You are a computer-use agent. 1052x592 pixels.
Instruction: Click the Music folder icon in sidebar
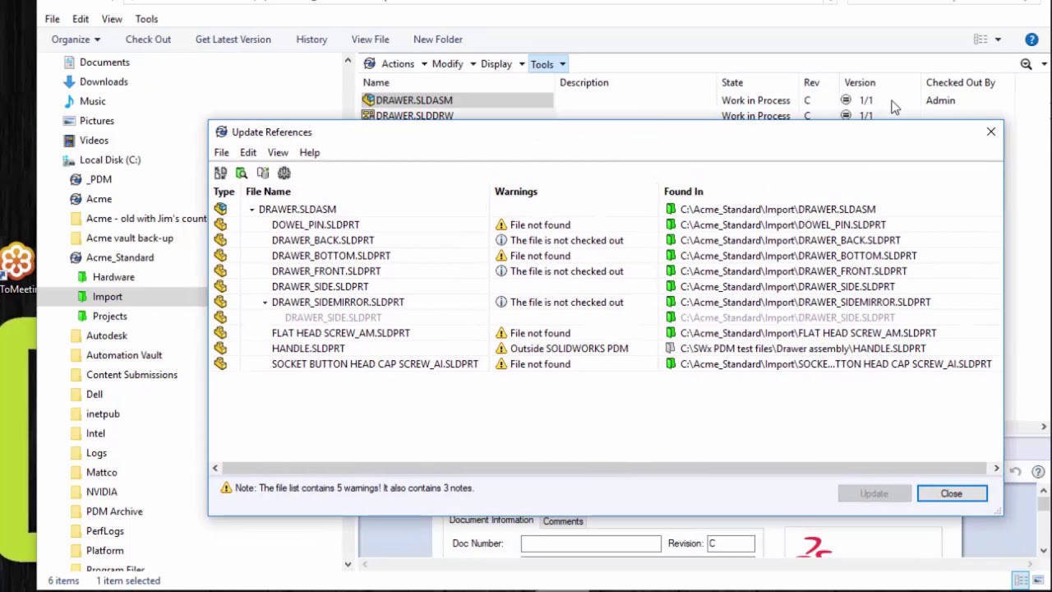point(70,101)
